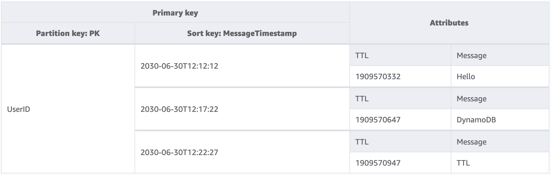The width and height of the screenshot is (551, 175).
Task: Click the Hello message value
Action: coord(466,76)
